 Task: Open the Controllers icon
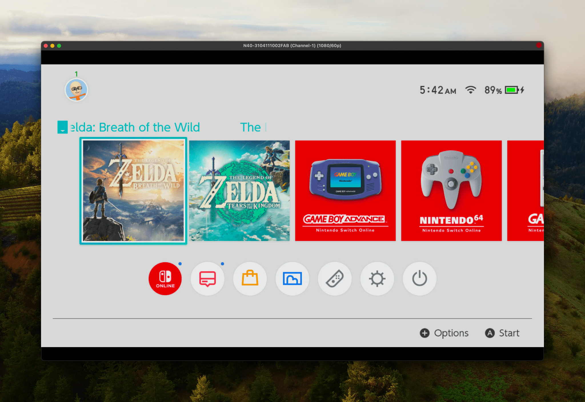335,279
